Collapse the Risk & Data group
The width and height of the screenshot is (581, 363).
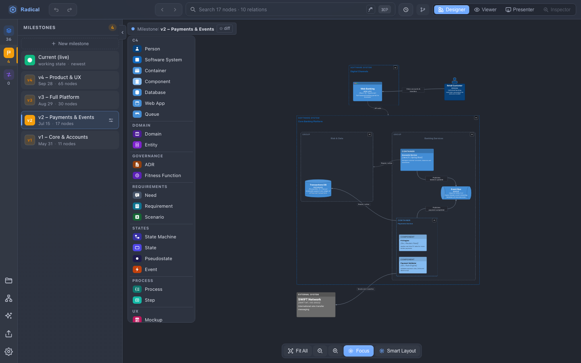369,134
